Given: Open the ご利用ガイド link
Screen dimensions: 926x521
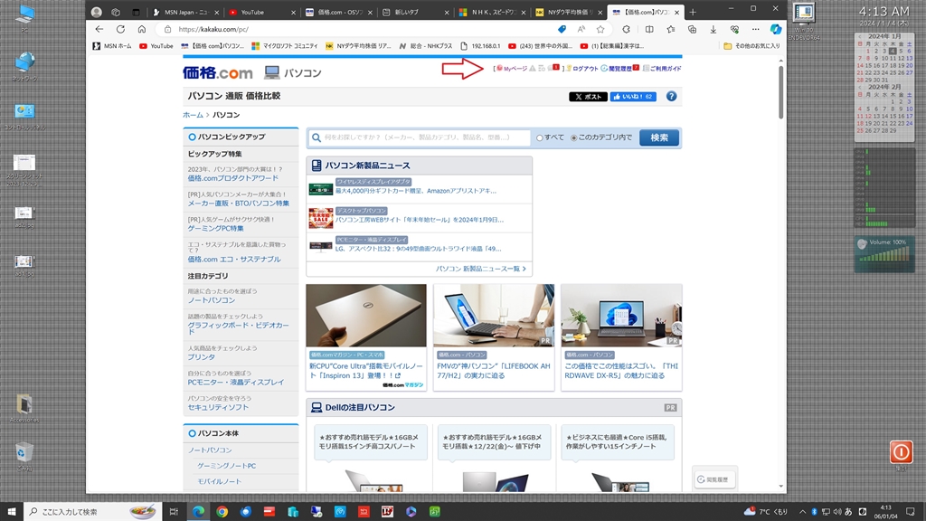Looking at the screenshot, I should (x=662, y=69).
